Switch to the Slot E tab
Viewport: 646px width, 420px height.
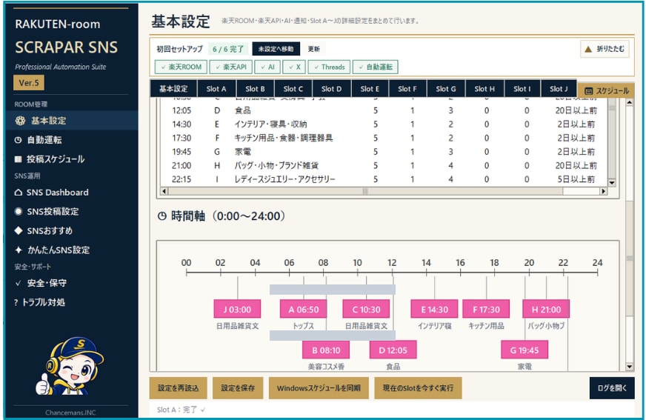point(370,89)
